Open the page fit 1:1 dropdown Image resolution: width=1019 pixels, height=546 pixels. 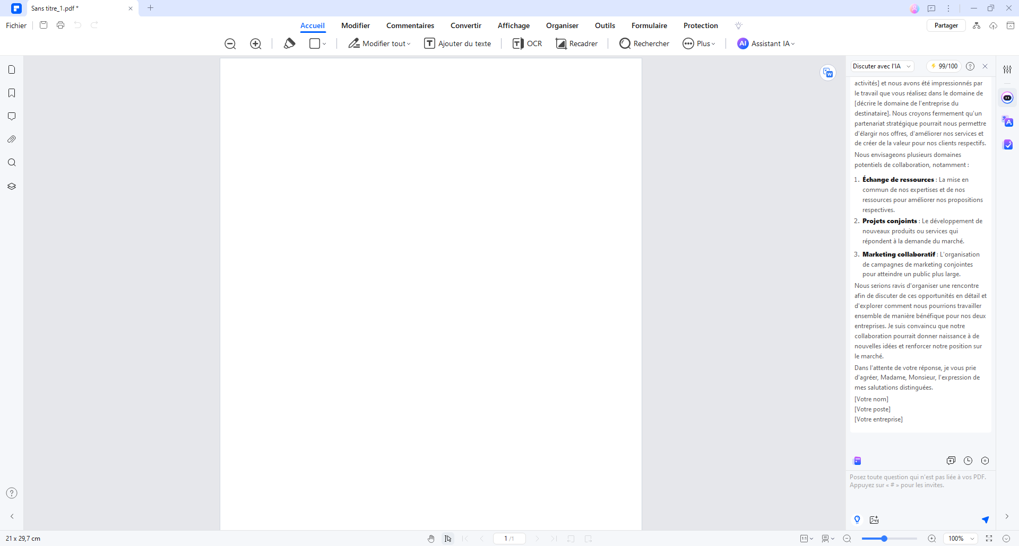(807, 539)
